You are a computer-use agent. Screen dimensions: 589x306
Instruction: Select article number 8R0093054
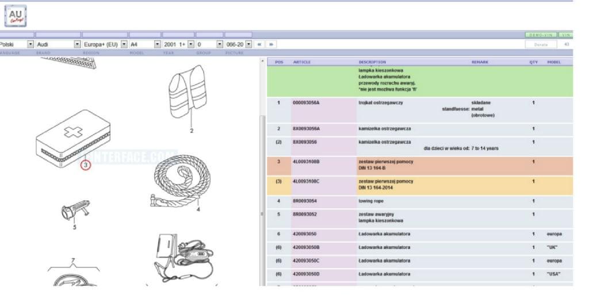[x=304, y=201]
